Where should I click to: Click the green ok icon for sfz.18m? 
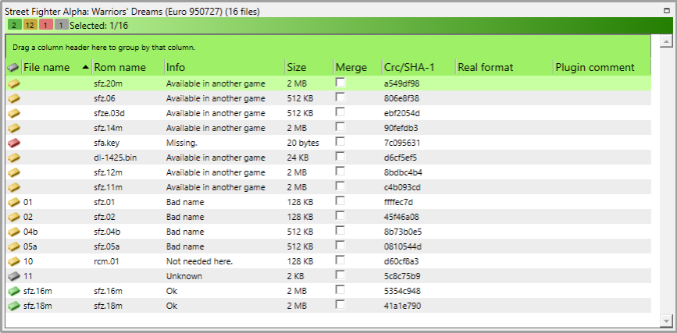tap(14, 306)
